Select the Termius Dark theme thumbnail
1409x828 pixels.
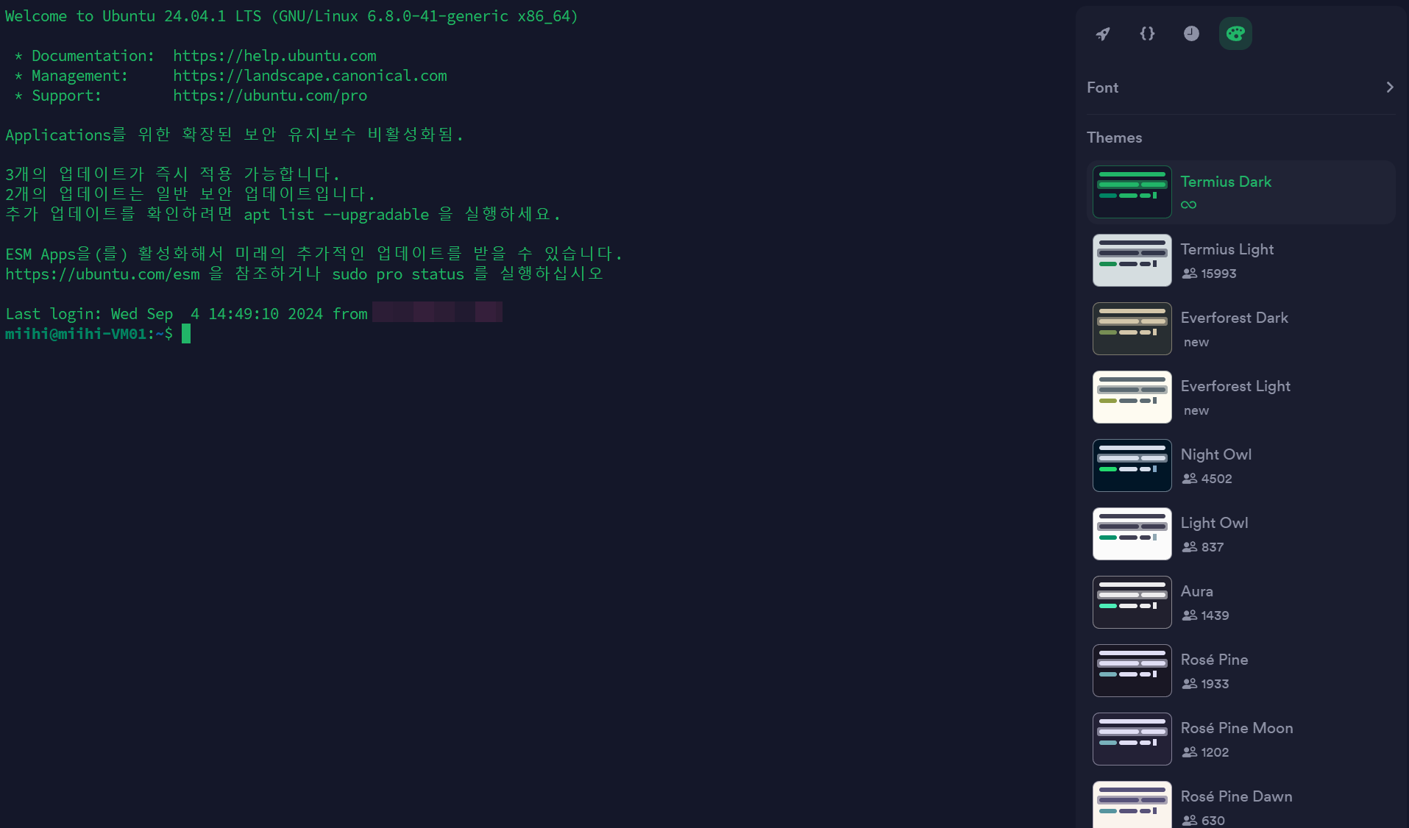(x=1132, y=192)
